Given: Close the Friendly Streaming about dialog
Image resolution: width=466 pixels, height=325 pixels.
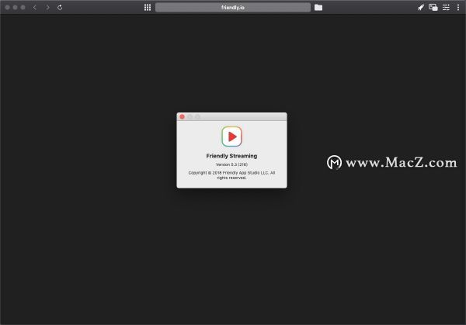Looking at the screenshot, I should [x=183, y=116].
